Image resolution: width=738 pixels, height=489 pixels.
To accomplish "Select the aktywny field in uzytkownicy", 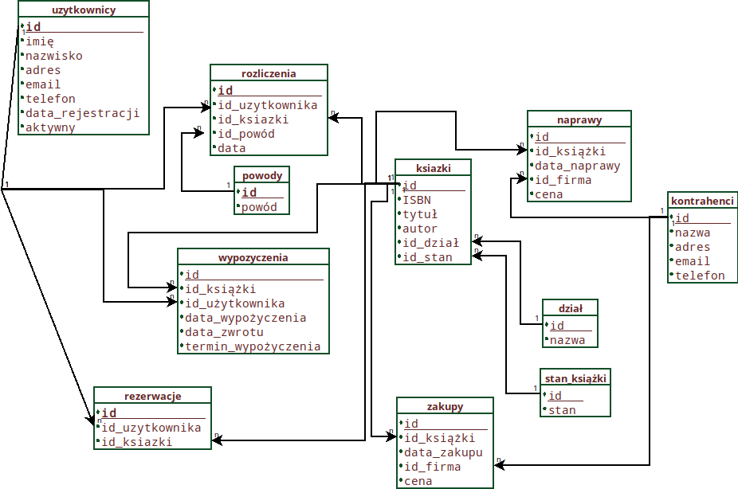I will [x=50, y=128].
